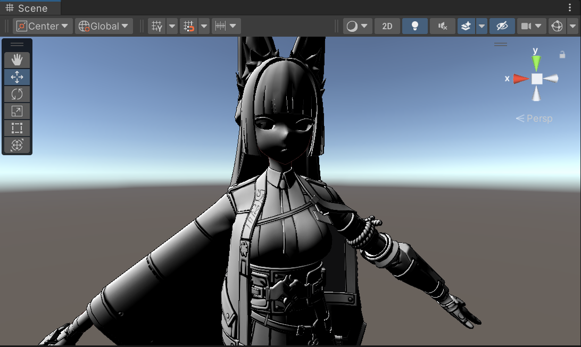
Task: Open the Center pivot mode dropdown
Action: [x=43, y=26]
